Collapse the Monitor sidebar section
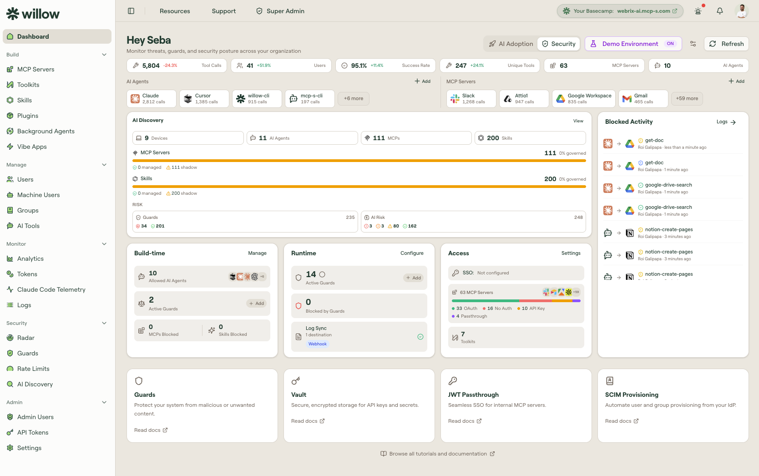The height and width of the screenshot is (476, 759). (x=104, y=244)
